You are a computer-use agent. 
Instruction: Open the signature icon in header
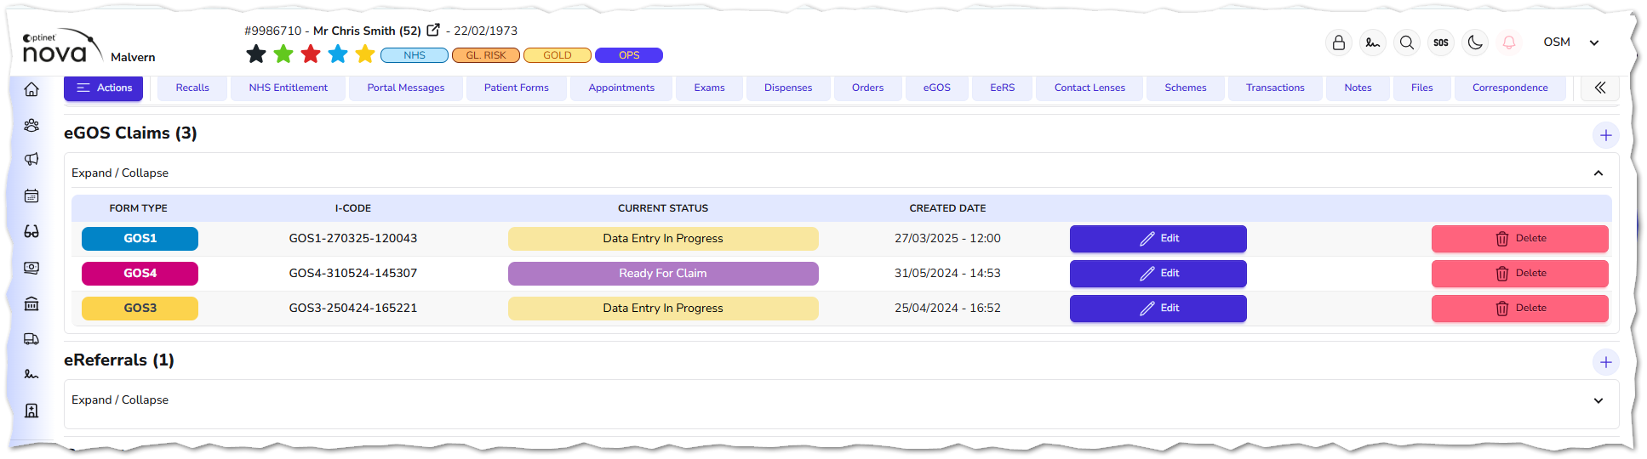pyautogui.click(x=1372, y=42)
